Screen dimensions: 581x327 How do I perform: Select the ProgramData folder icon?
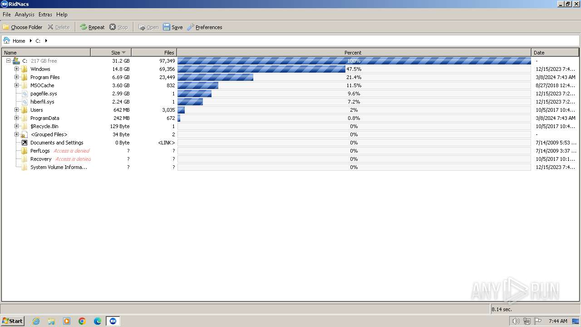click(x=25, y=118)
